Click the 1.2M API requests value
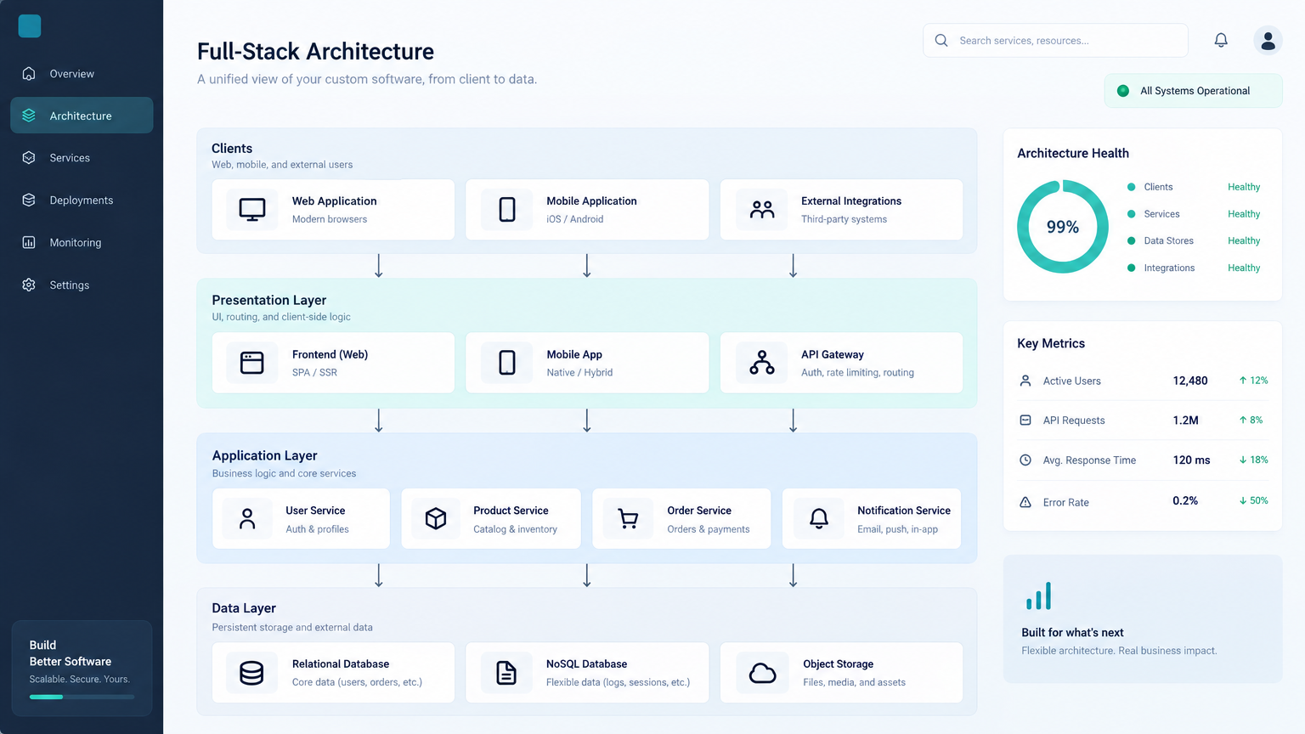 tap(1185, 421)
